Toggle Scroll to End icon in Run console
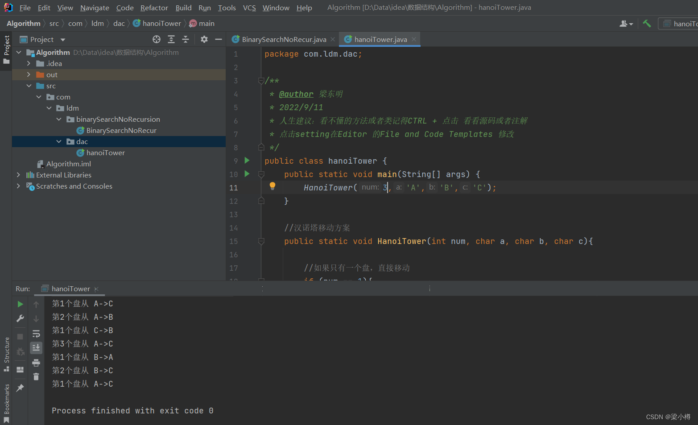Screen dimensions: 698x425 point(36,347)
